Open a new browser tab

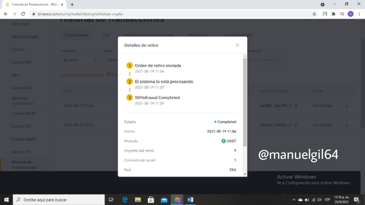72,5
